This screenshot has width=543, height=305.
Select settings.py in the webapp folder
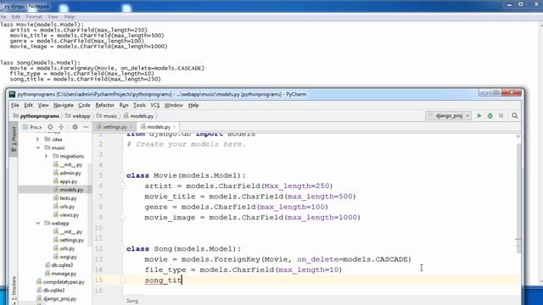pyautogui.click(x=69, y=240)
